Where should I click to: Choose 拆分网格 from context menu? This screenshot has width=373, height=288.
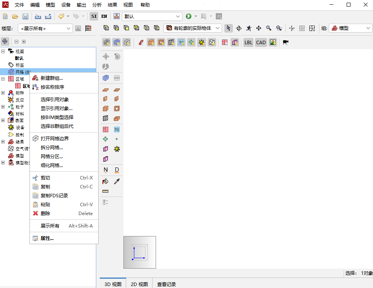52,148
